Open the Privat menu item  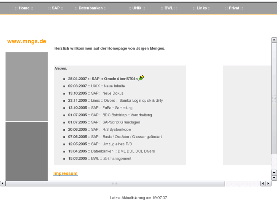(234, 8)
